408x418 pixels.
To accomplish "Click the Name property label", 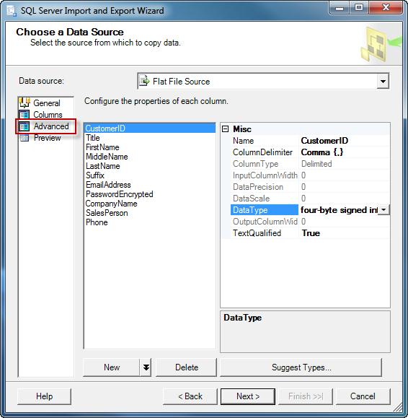I will (243, 141).
